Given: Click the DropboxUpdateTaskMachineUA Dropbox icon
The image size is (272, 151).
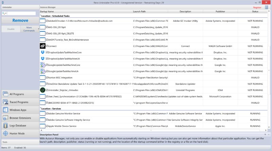Looking at the screenshot, I should 42,58.
